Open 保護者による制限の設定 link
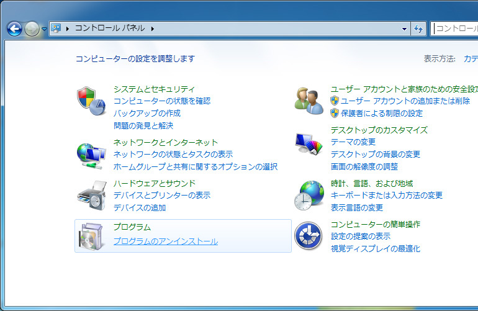Screen dimensions: 478x311 [x=382, y=114]
